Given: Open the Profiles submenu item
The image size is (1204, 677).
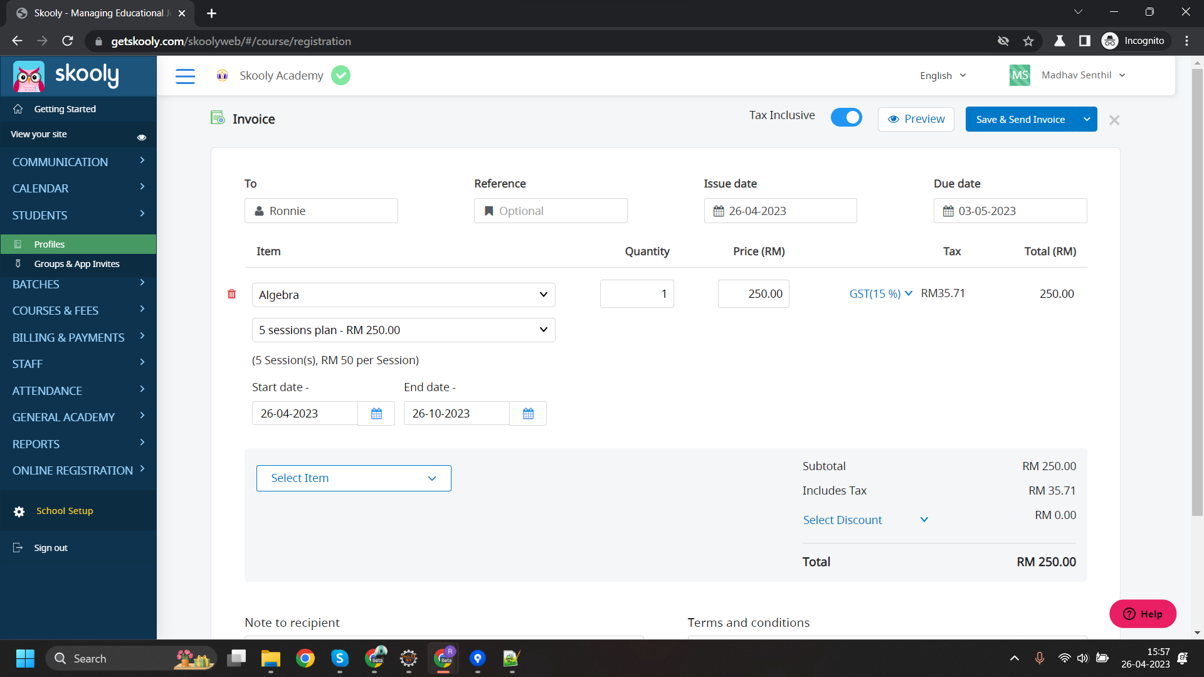Looking at the screenshot, I should click(78, 244).
